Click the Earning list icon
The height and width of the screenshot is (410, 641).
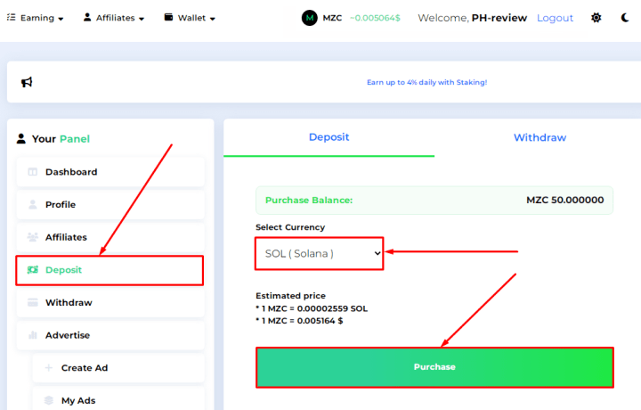[x=12, y=17]
